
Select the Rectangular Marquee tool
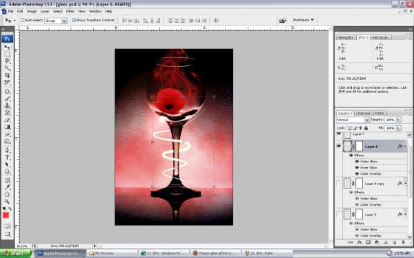pos(7,54)
